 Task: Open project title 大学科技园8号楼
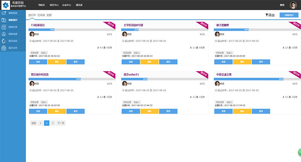pos(133,25)
